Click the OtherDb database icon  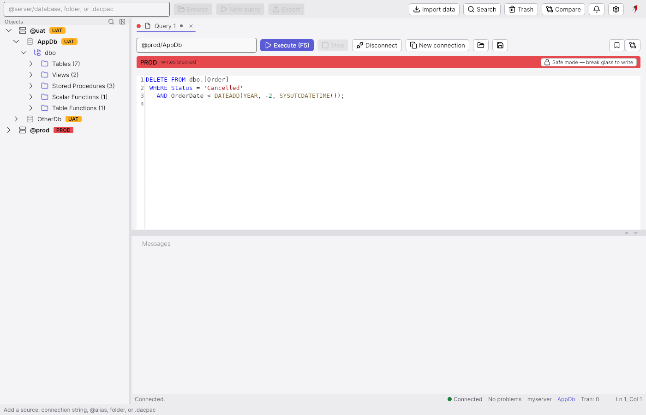30,119
